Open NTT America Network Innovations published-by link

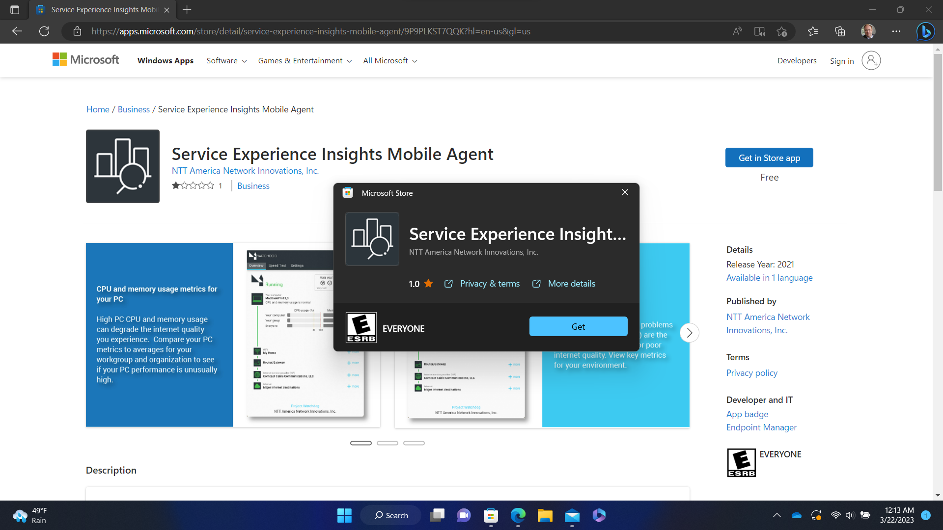pos(768,323)
